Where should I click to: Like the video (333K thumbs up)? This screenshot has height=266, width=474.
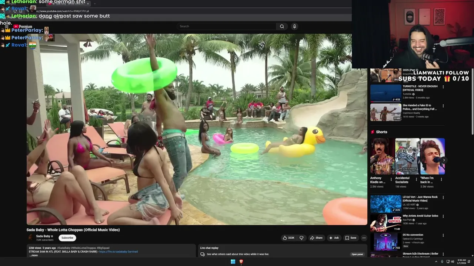point(288,238)
